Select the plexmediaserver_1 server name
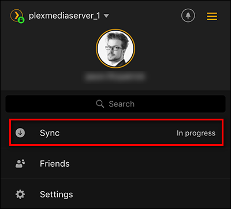Viewport: 231px width, 209px height. point(65,16)
